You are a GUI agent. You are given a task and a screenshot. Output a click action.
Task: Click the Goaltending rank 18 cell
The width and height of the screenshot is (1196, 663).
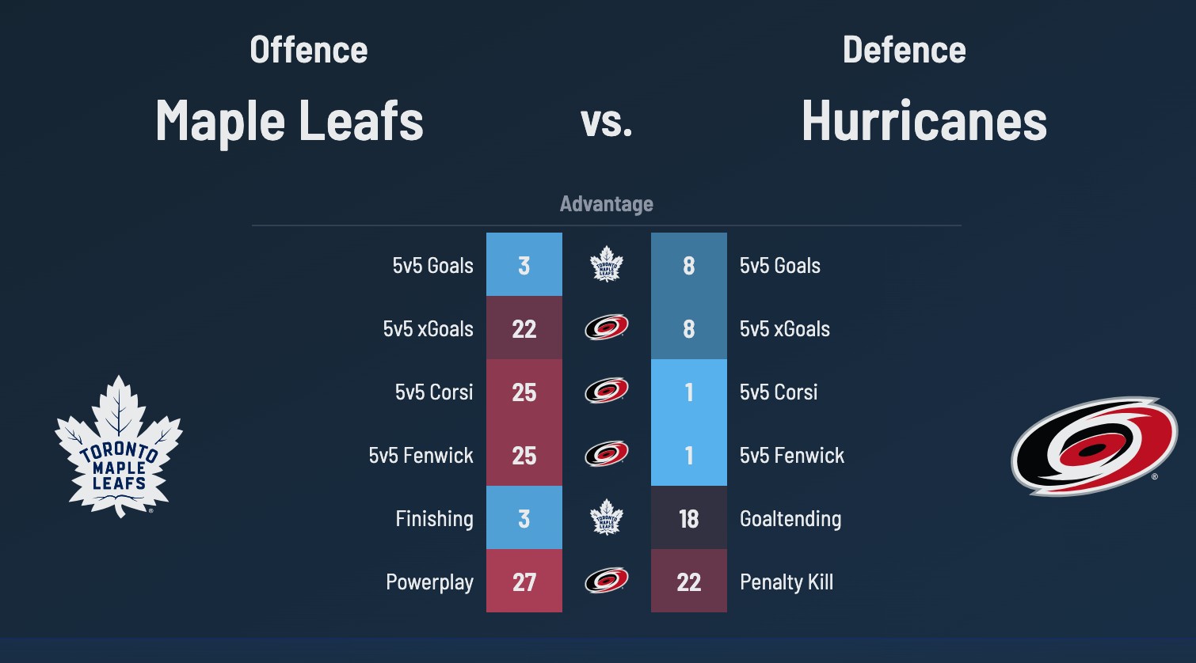[689, 517]
